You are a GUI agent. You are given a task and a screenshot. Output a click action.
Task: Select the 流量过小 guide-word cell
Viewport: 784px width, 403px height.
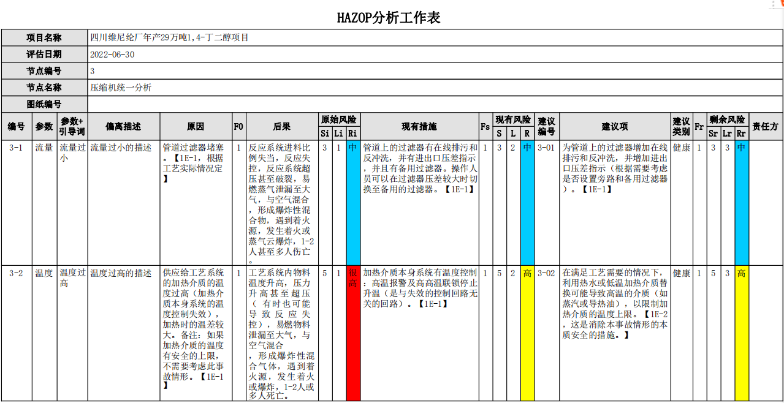(72, 203)
